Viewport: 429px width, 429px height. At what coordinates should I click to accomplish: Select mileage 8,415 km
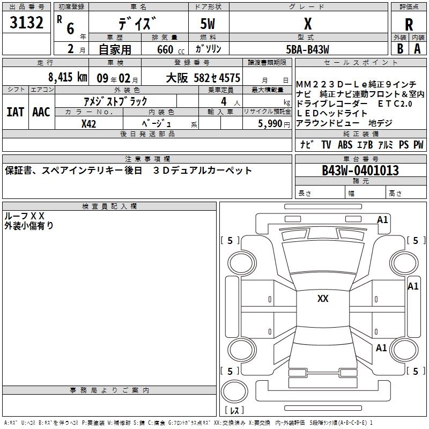coord(68,77)
